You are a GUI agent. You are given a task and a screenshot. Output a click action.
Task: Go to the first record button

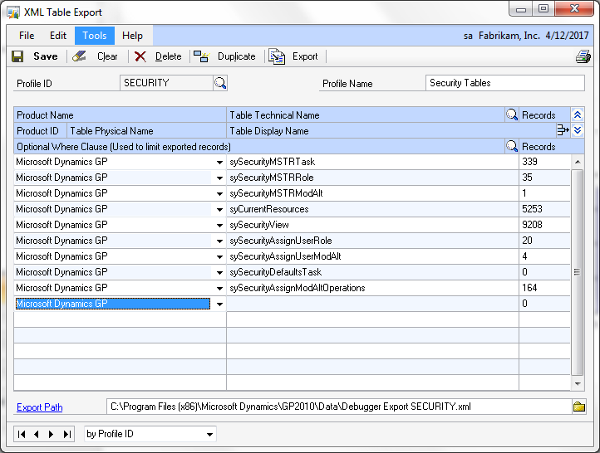(x=22, y=434)
